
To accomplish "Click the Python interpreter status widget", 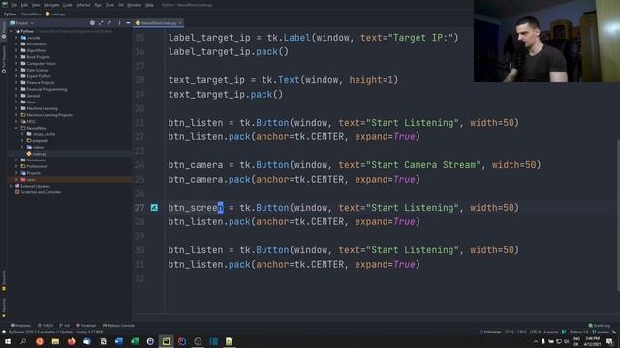I will coord(578,332).
